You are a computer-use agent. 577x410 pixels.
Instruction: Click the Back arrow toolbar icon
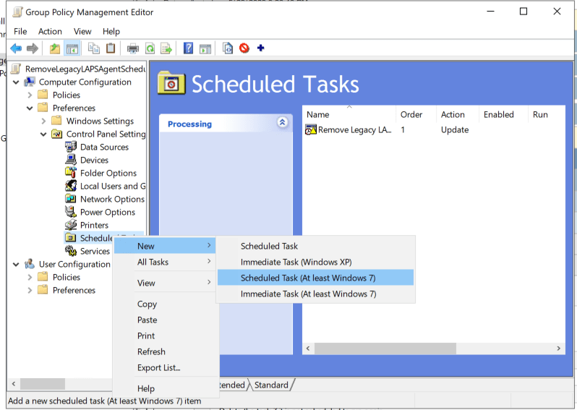click(x=15, y=48)
